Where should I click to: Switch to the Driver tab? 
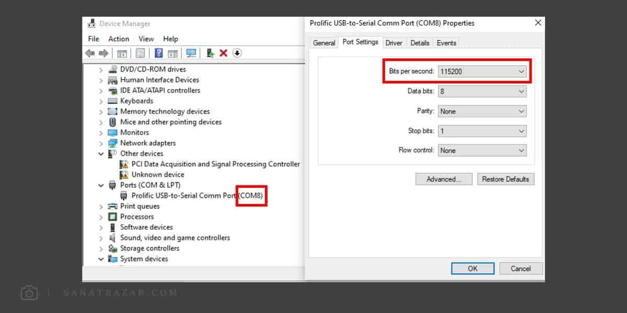(x=394, y=43)
